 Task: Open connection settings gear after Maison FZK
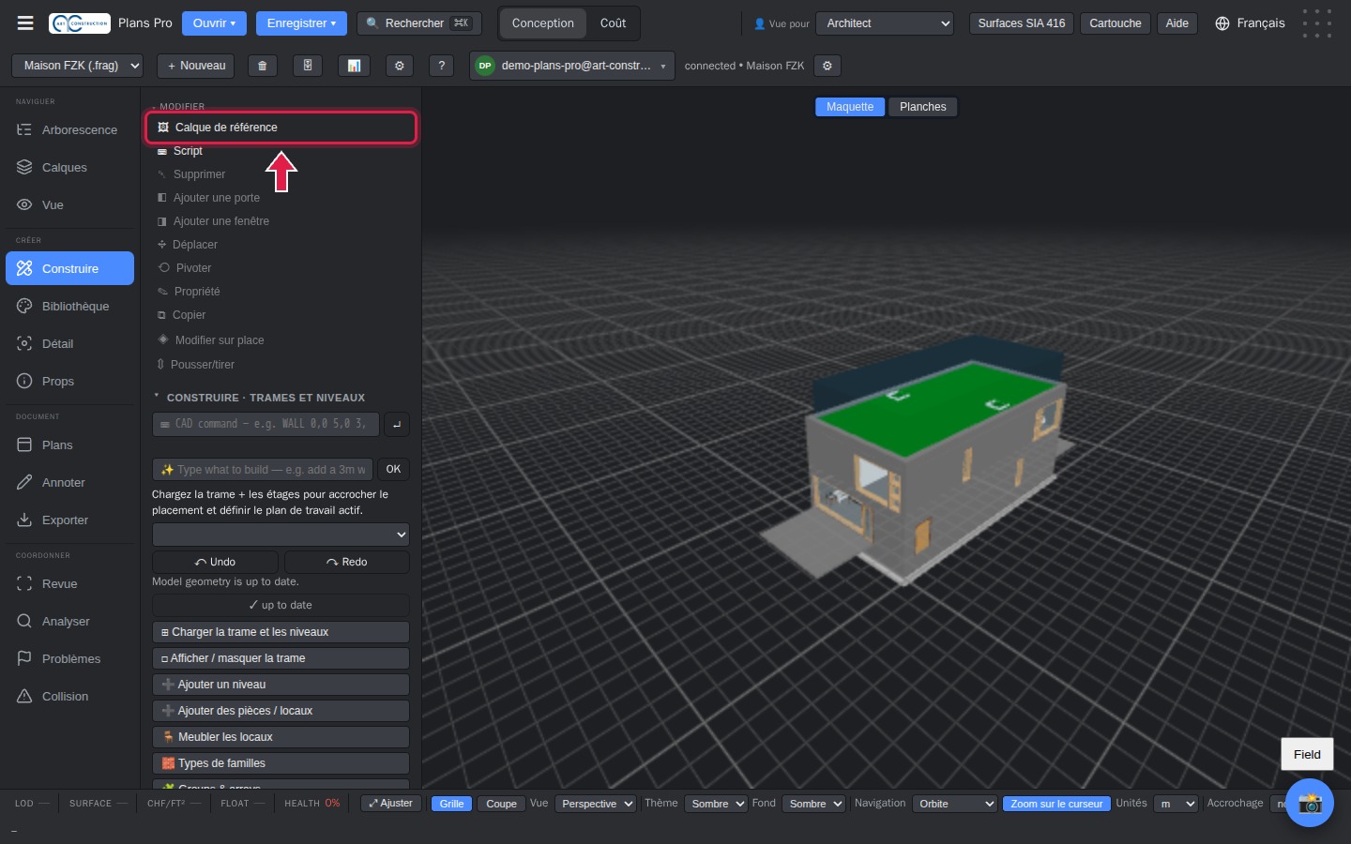pos(827,66)
